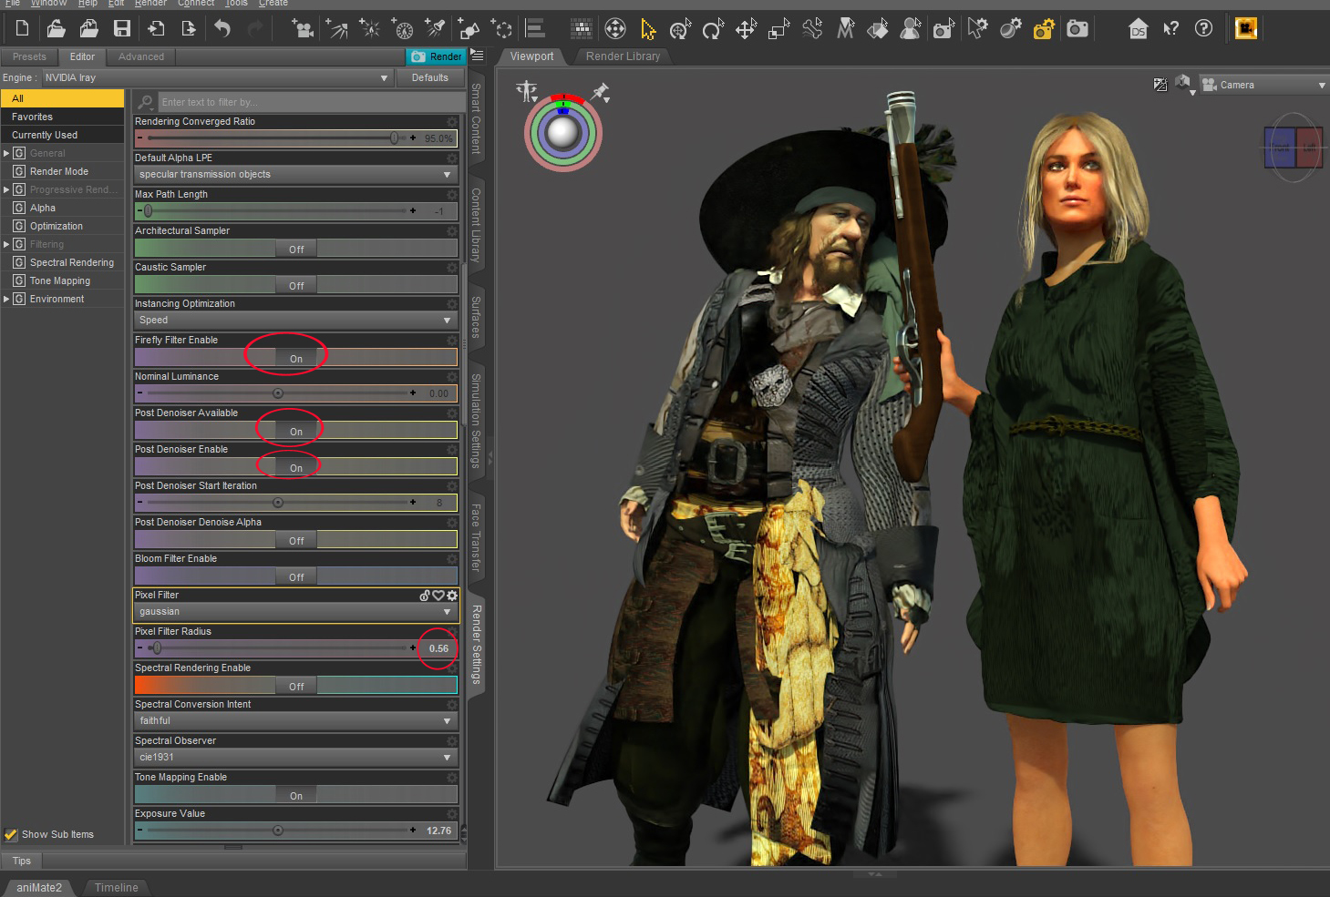Toggle Post Denoiser Enable switch
The height and width of the screenshot is (897, 1330).
pyautogui.click(x=296, y=467)
